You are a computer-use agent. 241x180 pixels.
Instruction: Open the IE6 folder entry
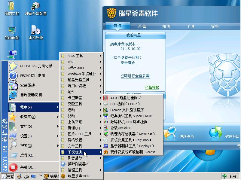pyautogui.click(x=81, y=62)
